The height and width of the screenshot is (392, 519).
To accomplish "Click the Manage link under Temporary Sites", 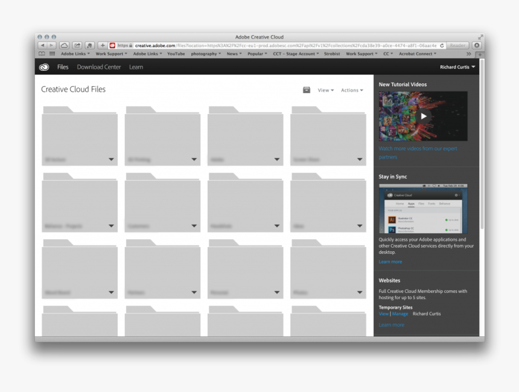I will coord(400,313).
